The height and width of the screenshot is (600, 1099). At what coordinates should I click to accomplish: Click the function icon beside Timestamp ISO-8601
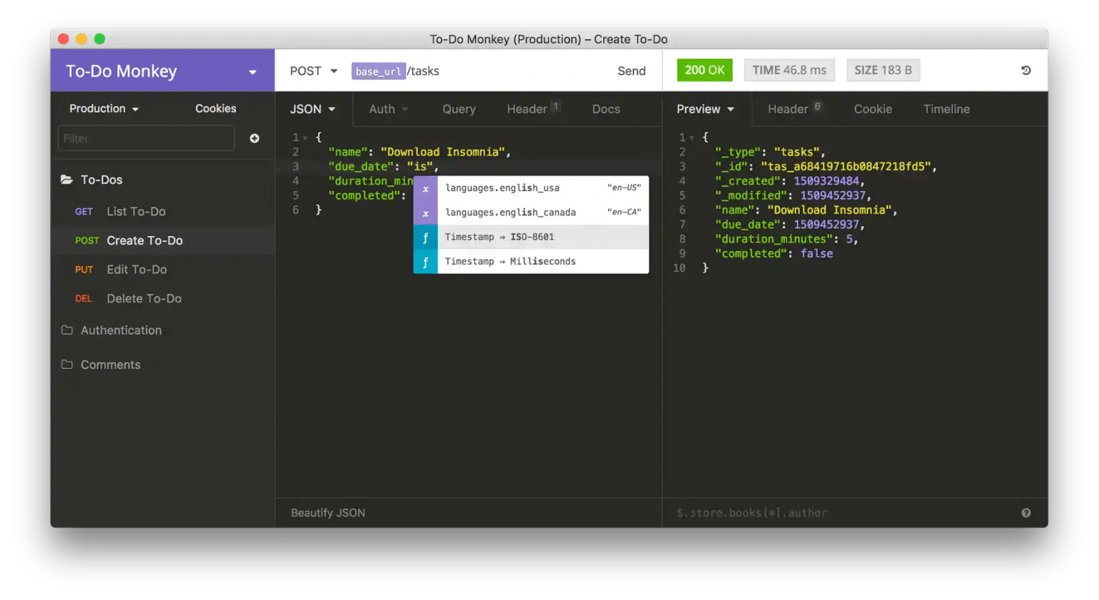[x=425, y=237]
